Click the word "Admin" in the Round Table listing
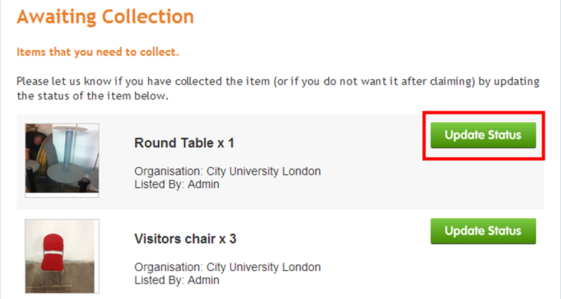Screen dimensions: 561x299 204,184
